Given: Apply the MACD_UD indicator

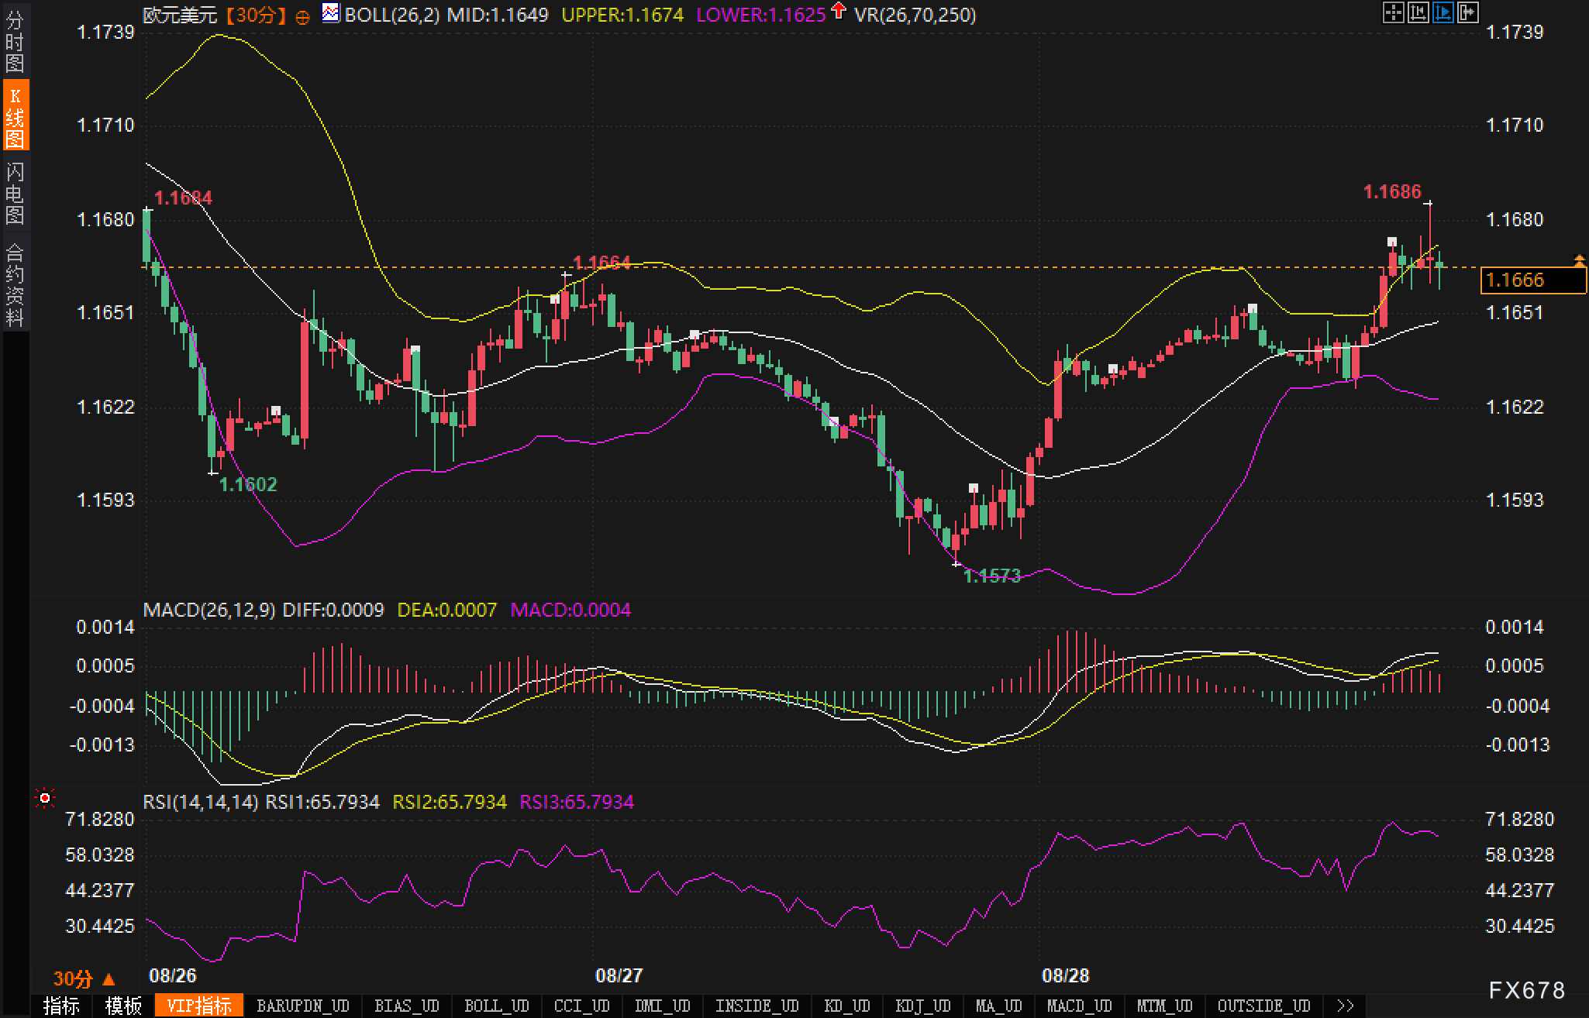Looking at the screenshot, I should tap(1079, 1006).
